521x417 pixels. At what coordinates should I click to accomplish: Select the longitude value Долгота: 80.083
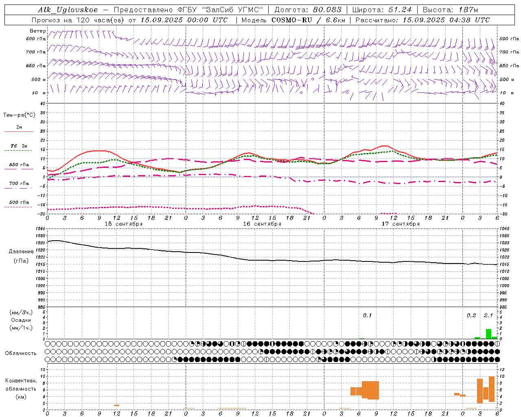click(x=308, y=10)
